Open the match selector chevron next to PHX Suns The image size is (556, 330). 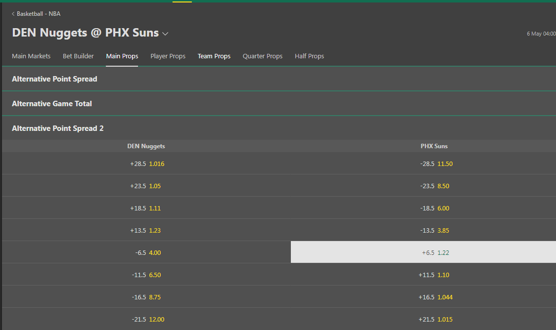point(165,34)
